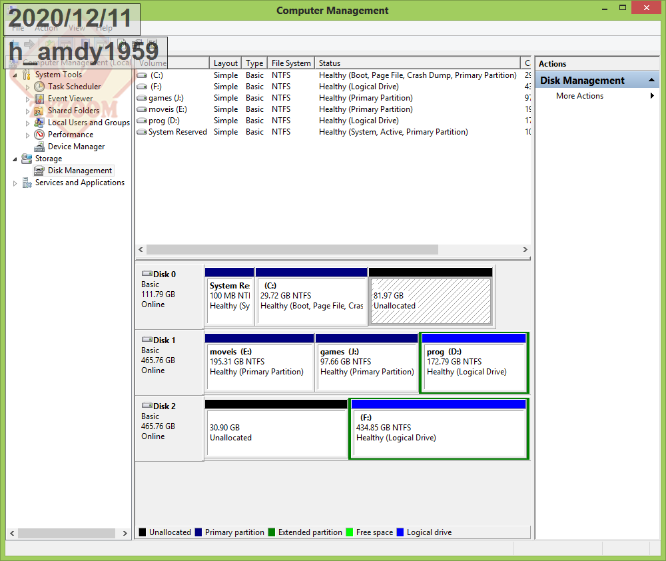Select the System Reserved 100 MB partition block
This screenshot has height=561, width=666.
tap(229, 296)
